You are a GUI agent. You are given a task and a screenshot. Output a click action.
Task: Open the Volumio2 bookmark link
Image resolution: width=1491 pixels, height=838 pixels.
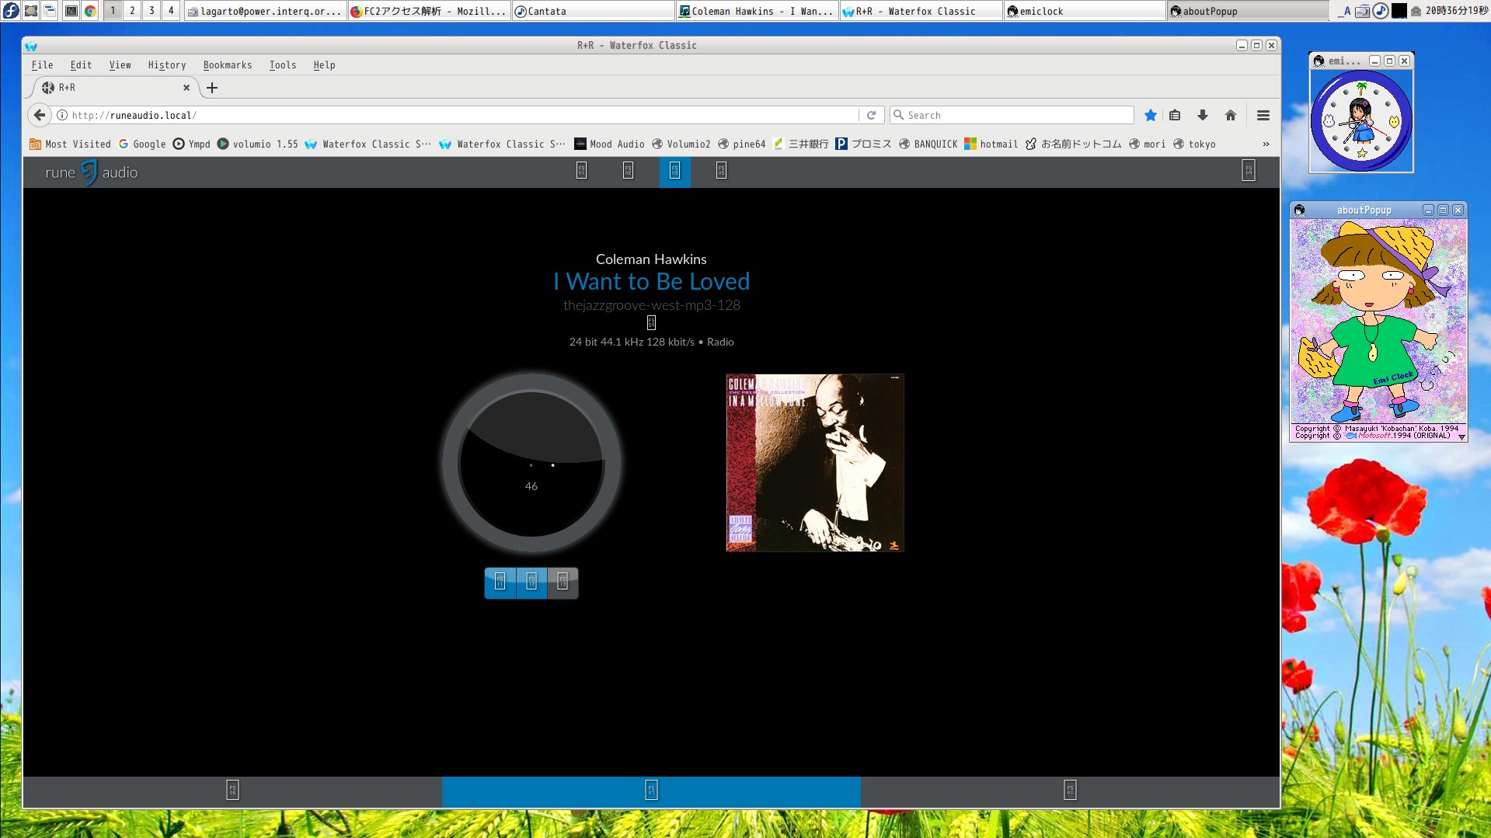click(x=681, y=144)
